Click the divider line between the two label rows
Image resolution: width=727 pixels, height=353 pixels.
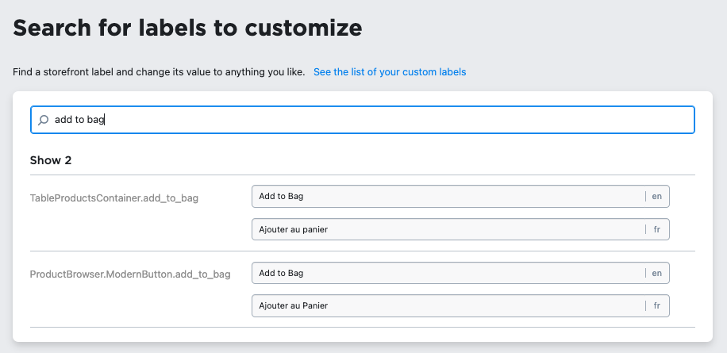[x=362, y=251]
